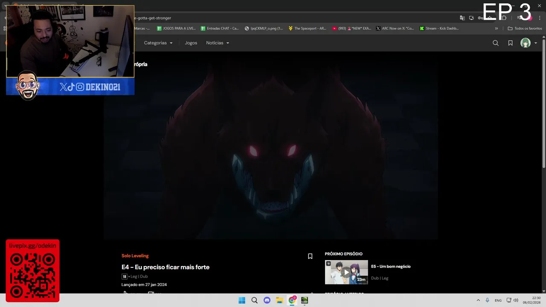The image size is (546, 307).
Task: Click the microphone icon in system tray
Action: [x=488, y=300]
